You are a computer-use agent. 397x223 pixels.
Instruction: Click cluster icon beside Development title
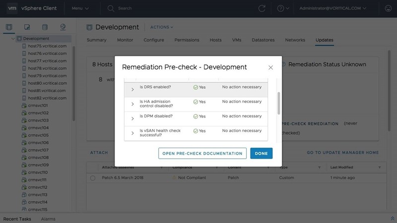[89, 27]
